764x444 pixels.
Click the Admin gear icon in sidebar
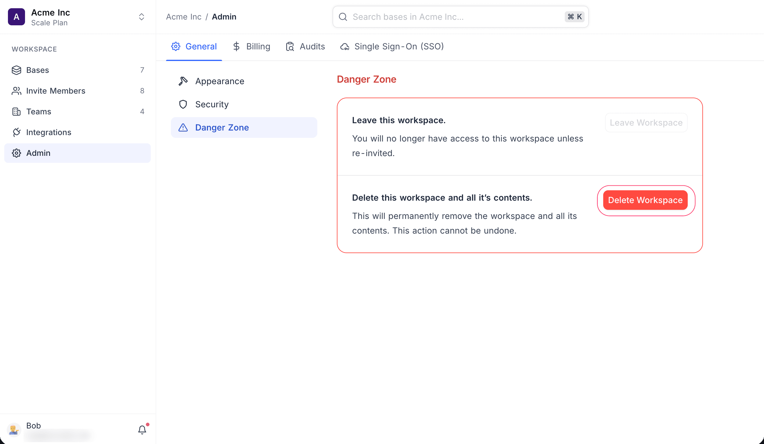coord(16,153)
